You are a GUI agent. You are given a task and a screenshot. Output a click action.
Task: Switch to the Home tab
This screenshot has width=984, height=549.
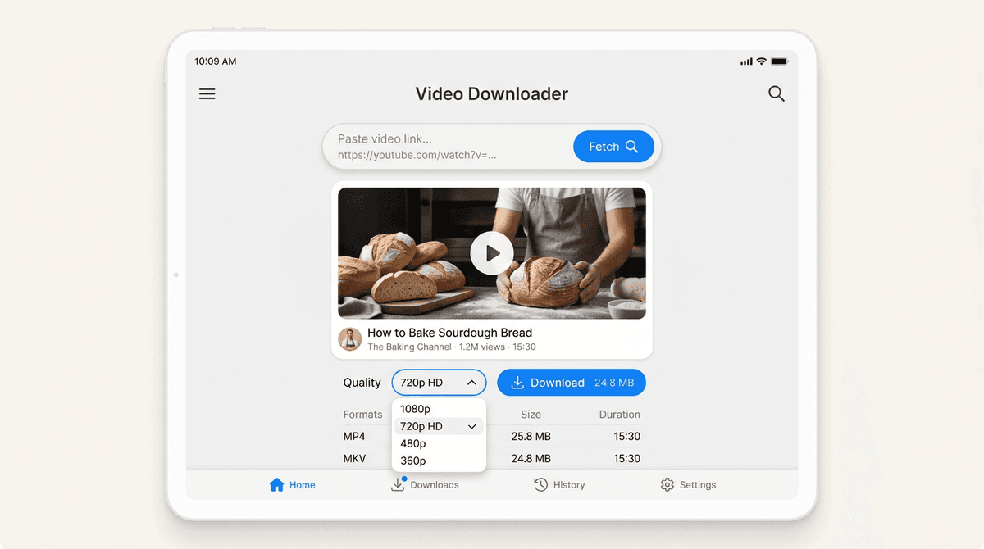tap(292, 484)
